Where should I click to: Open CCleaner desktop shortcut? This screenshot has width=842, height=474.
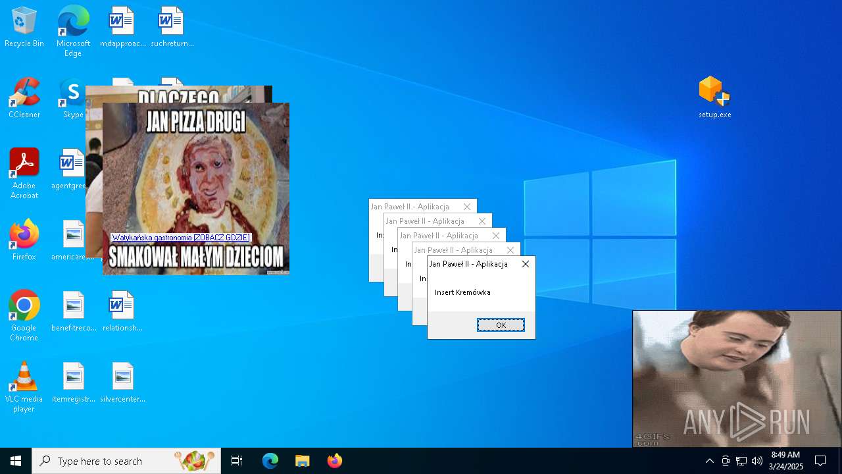24,98
